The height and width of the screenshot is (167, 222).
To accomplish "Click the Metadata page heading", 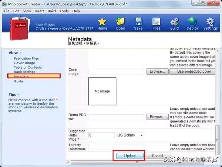I will pos(80,39).
